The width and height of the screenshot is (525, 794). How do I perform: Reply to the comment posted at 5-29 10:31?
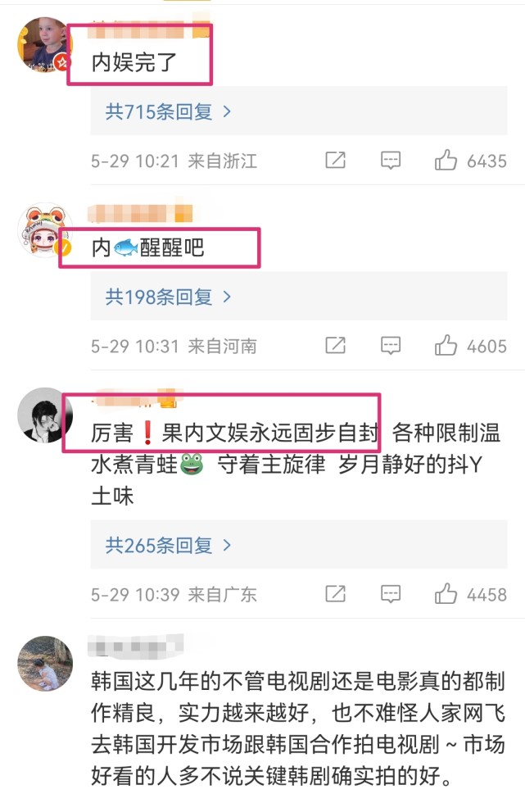pyautogui.click(x=391, y=346)
